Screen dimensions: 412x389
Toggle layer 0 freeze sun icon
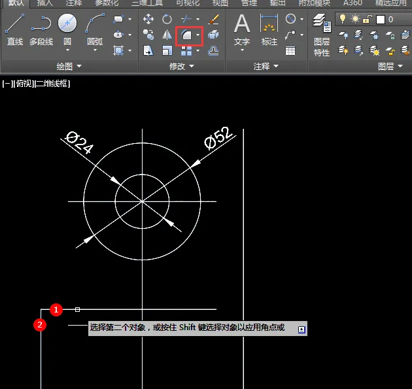tap(355, 19)
